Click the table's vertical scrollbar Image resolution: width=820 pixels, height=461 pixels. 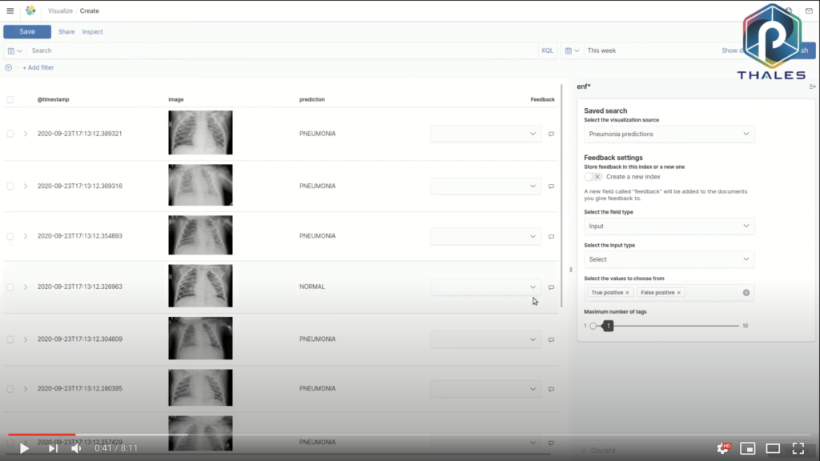coord(561,196)
